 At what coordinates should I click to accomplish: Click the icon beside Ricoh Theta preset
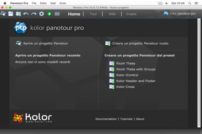click(112, 64)
